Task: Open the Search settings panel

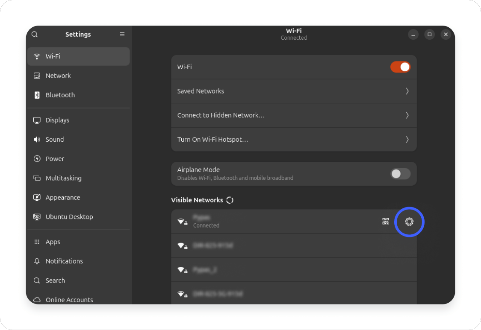Action: pyautogui.click(x=79, y=280)
